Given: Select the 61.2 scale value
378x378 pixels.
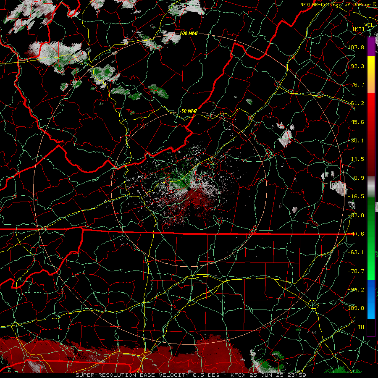Looking at the screenshot, I should (357, 103).
